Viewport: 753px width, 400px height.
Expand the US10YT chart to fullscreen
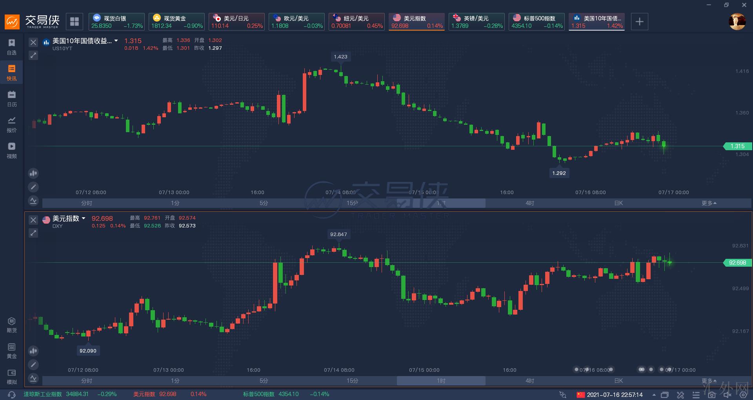click(x=33, y=55)
